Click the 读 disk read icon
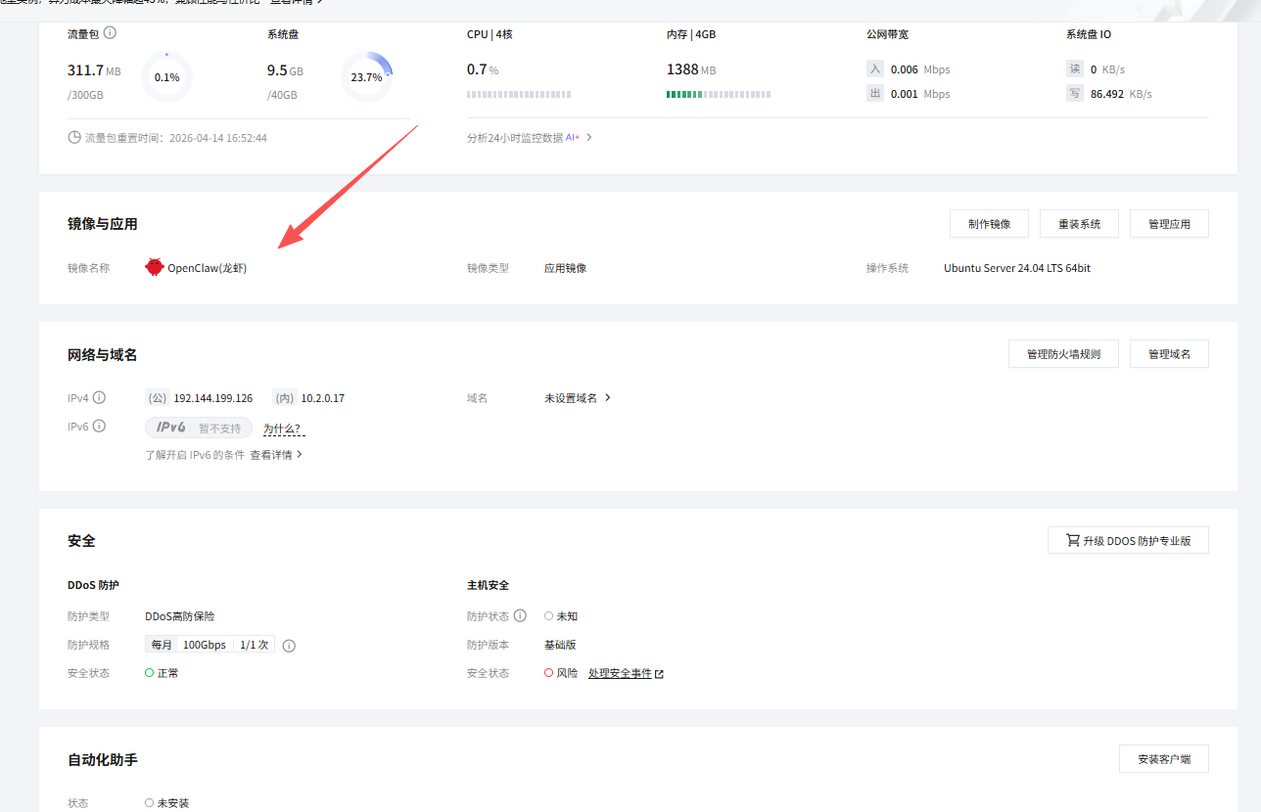1261x812 pixels. [x=1075, y=69]
